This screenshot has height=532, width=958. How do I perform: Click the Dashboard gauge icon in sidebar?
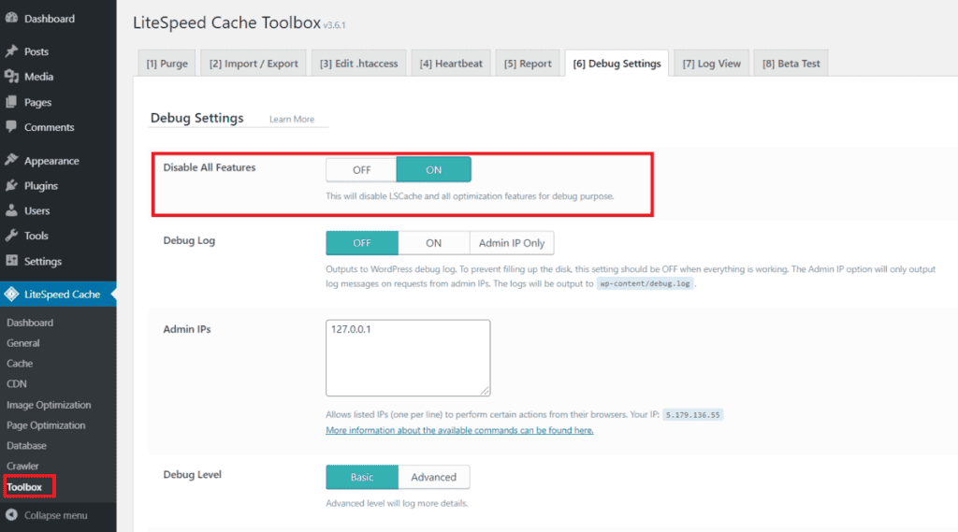click(x=11, y=19)
